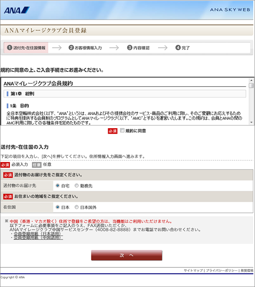
Task: Click step 1 送付先・在住国情報
Action: [26, 48]
